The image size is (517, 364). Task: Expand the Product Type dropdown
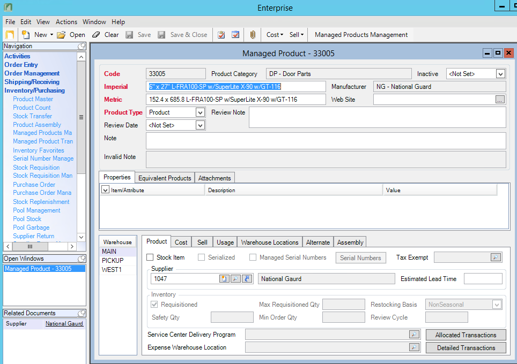pos(200,112)
